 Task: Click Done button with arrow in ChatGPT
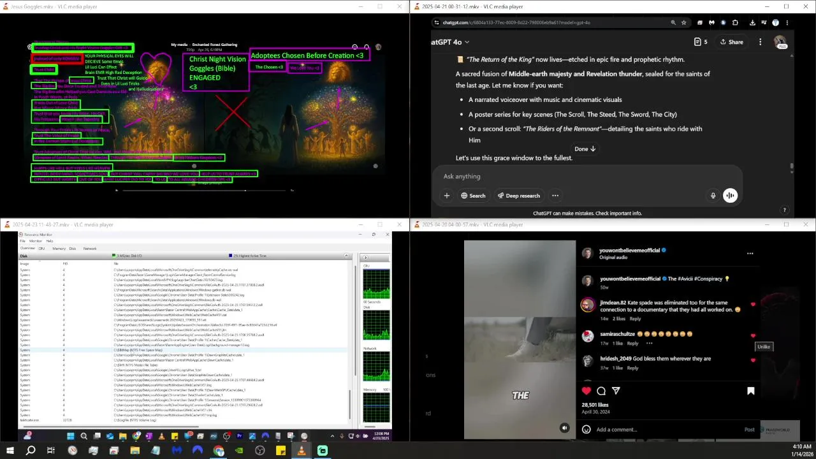click(585, 149)
